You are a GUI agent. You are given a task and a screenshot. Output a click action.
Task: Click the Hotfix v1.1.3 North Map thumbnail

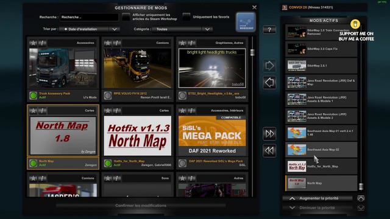[x=138, y=136]
